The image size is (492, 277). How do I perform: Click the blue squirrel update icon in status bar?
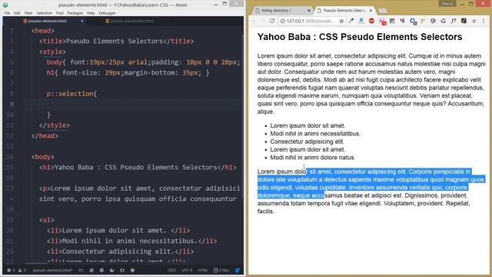point(238,270)
